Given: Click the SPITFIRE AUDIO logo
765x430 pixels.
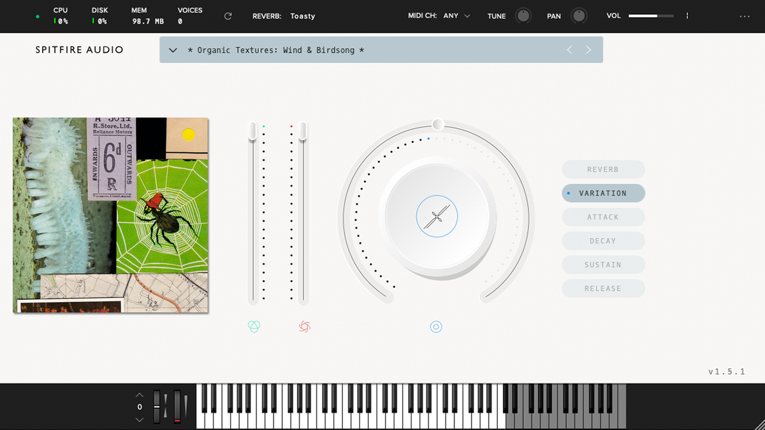Looking at the screenshot, I should 79,49.
